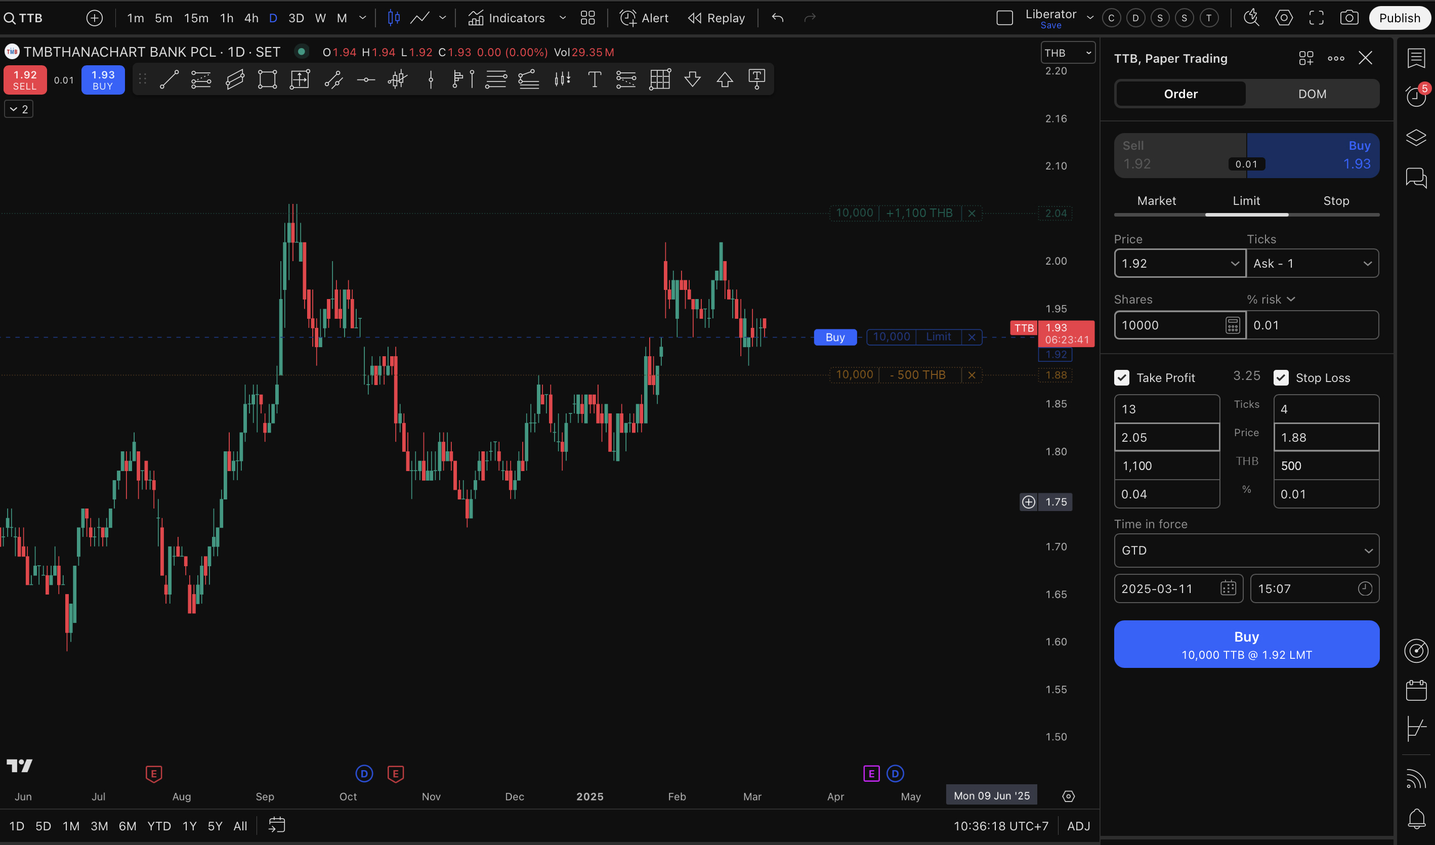Open the notifications bell icon
This screenshot has width=1435, height=845.
[1416, 819]
